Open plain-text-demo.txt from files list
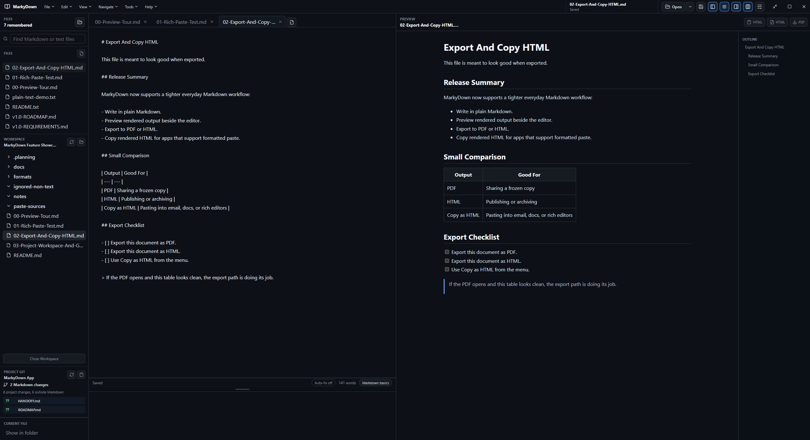 click(44, 97)
